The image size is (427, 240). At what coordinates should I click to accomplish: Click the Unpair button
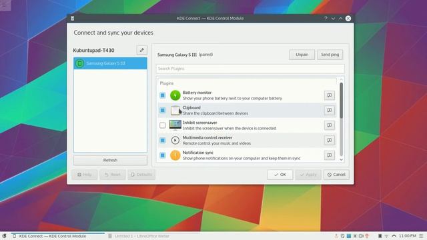[x=302, y=55]
